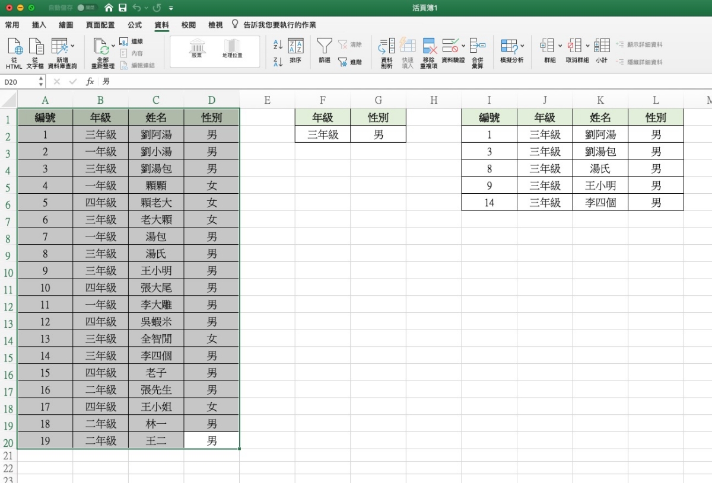Click the 從文字檔 import icon
Screen dimensions: 712x483
pos(36,47)
